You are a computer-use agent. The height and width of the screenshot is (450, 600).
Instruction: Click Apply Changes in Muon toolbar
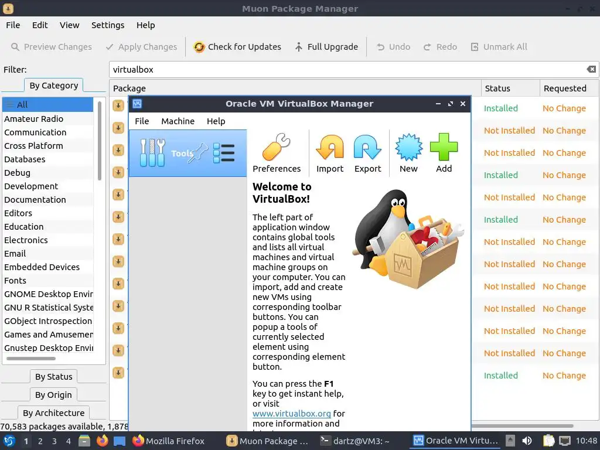coord(141,47)
